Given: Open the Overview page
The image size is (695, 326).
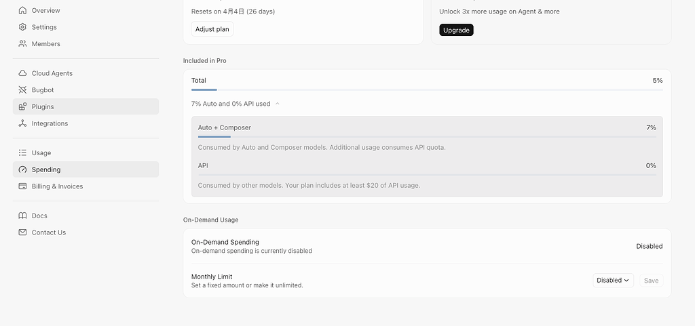Looking at the screenshot, I should point(86,10).
